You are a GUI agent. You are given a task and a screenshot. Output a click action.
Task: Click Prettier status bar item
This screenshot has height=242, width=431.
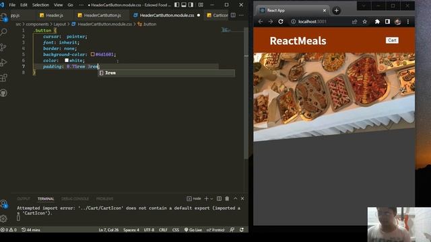[215, 230]
